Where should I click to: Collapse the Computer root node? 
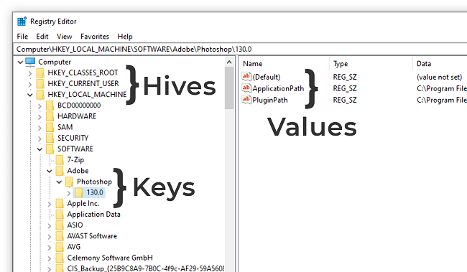(x=20, y=62)
